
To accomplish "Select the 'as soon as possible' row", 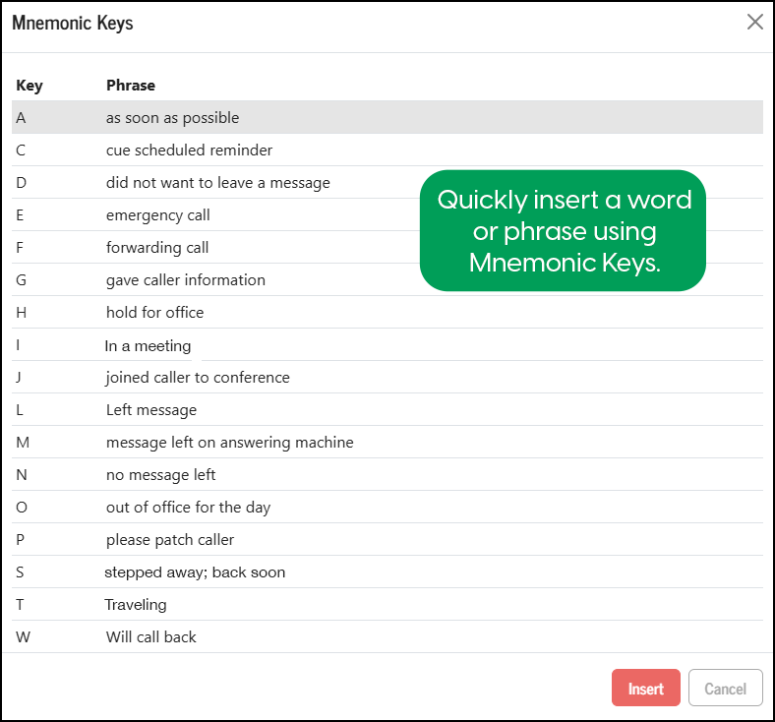I will 173,118.
